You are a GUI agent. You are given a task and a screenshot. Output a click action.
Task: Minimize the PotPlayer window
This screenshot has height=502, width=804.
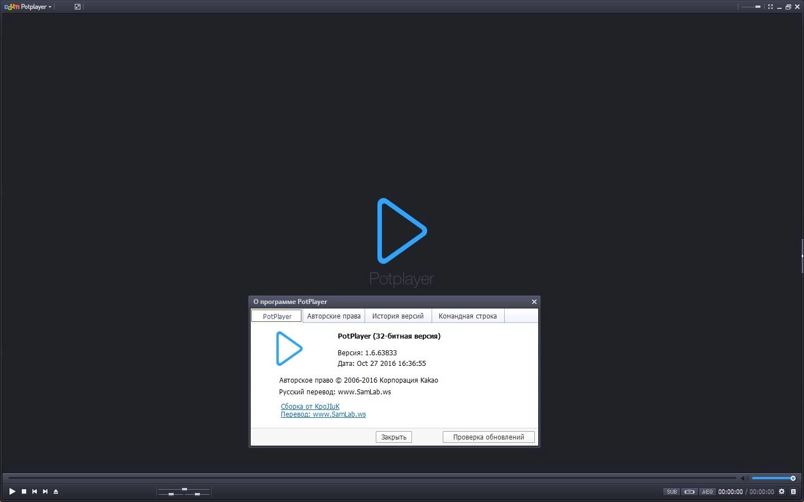point(780,7)
